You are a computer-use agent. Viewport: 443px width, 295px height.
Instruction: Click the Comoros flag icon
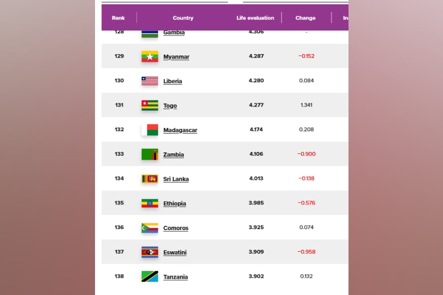coord(150,228)
